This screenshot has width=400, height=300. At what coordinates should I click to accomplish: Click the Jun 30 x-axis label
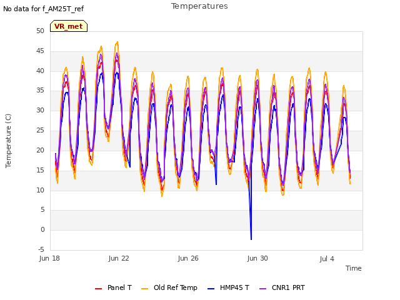coord(257,258)
